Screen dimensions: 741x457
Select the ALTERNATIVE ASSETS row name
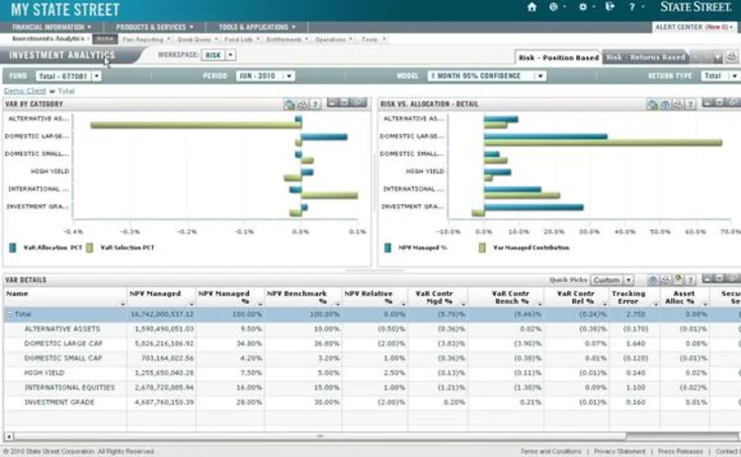62,329
